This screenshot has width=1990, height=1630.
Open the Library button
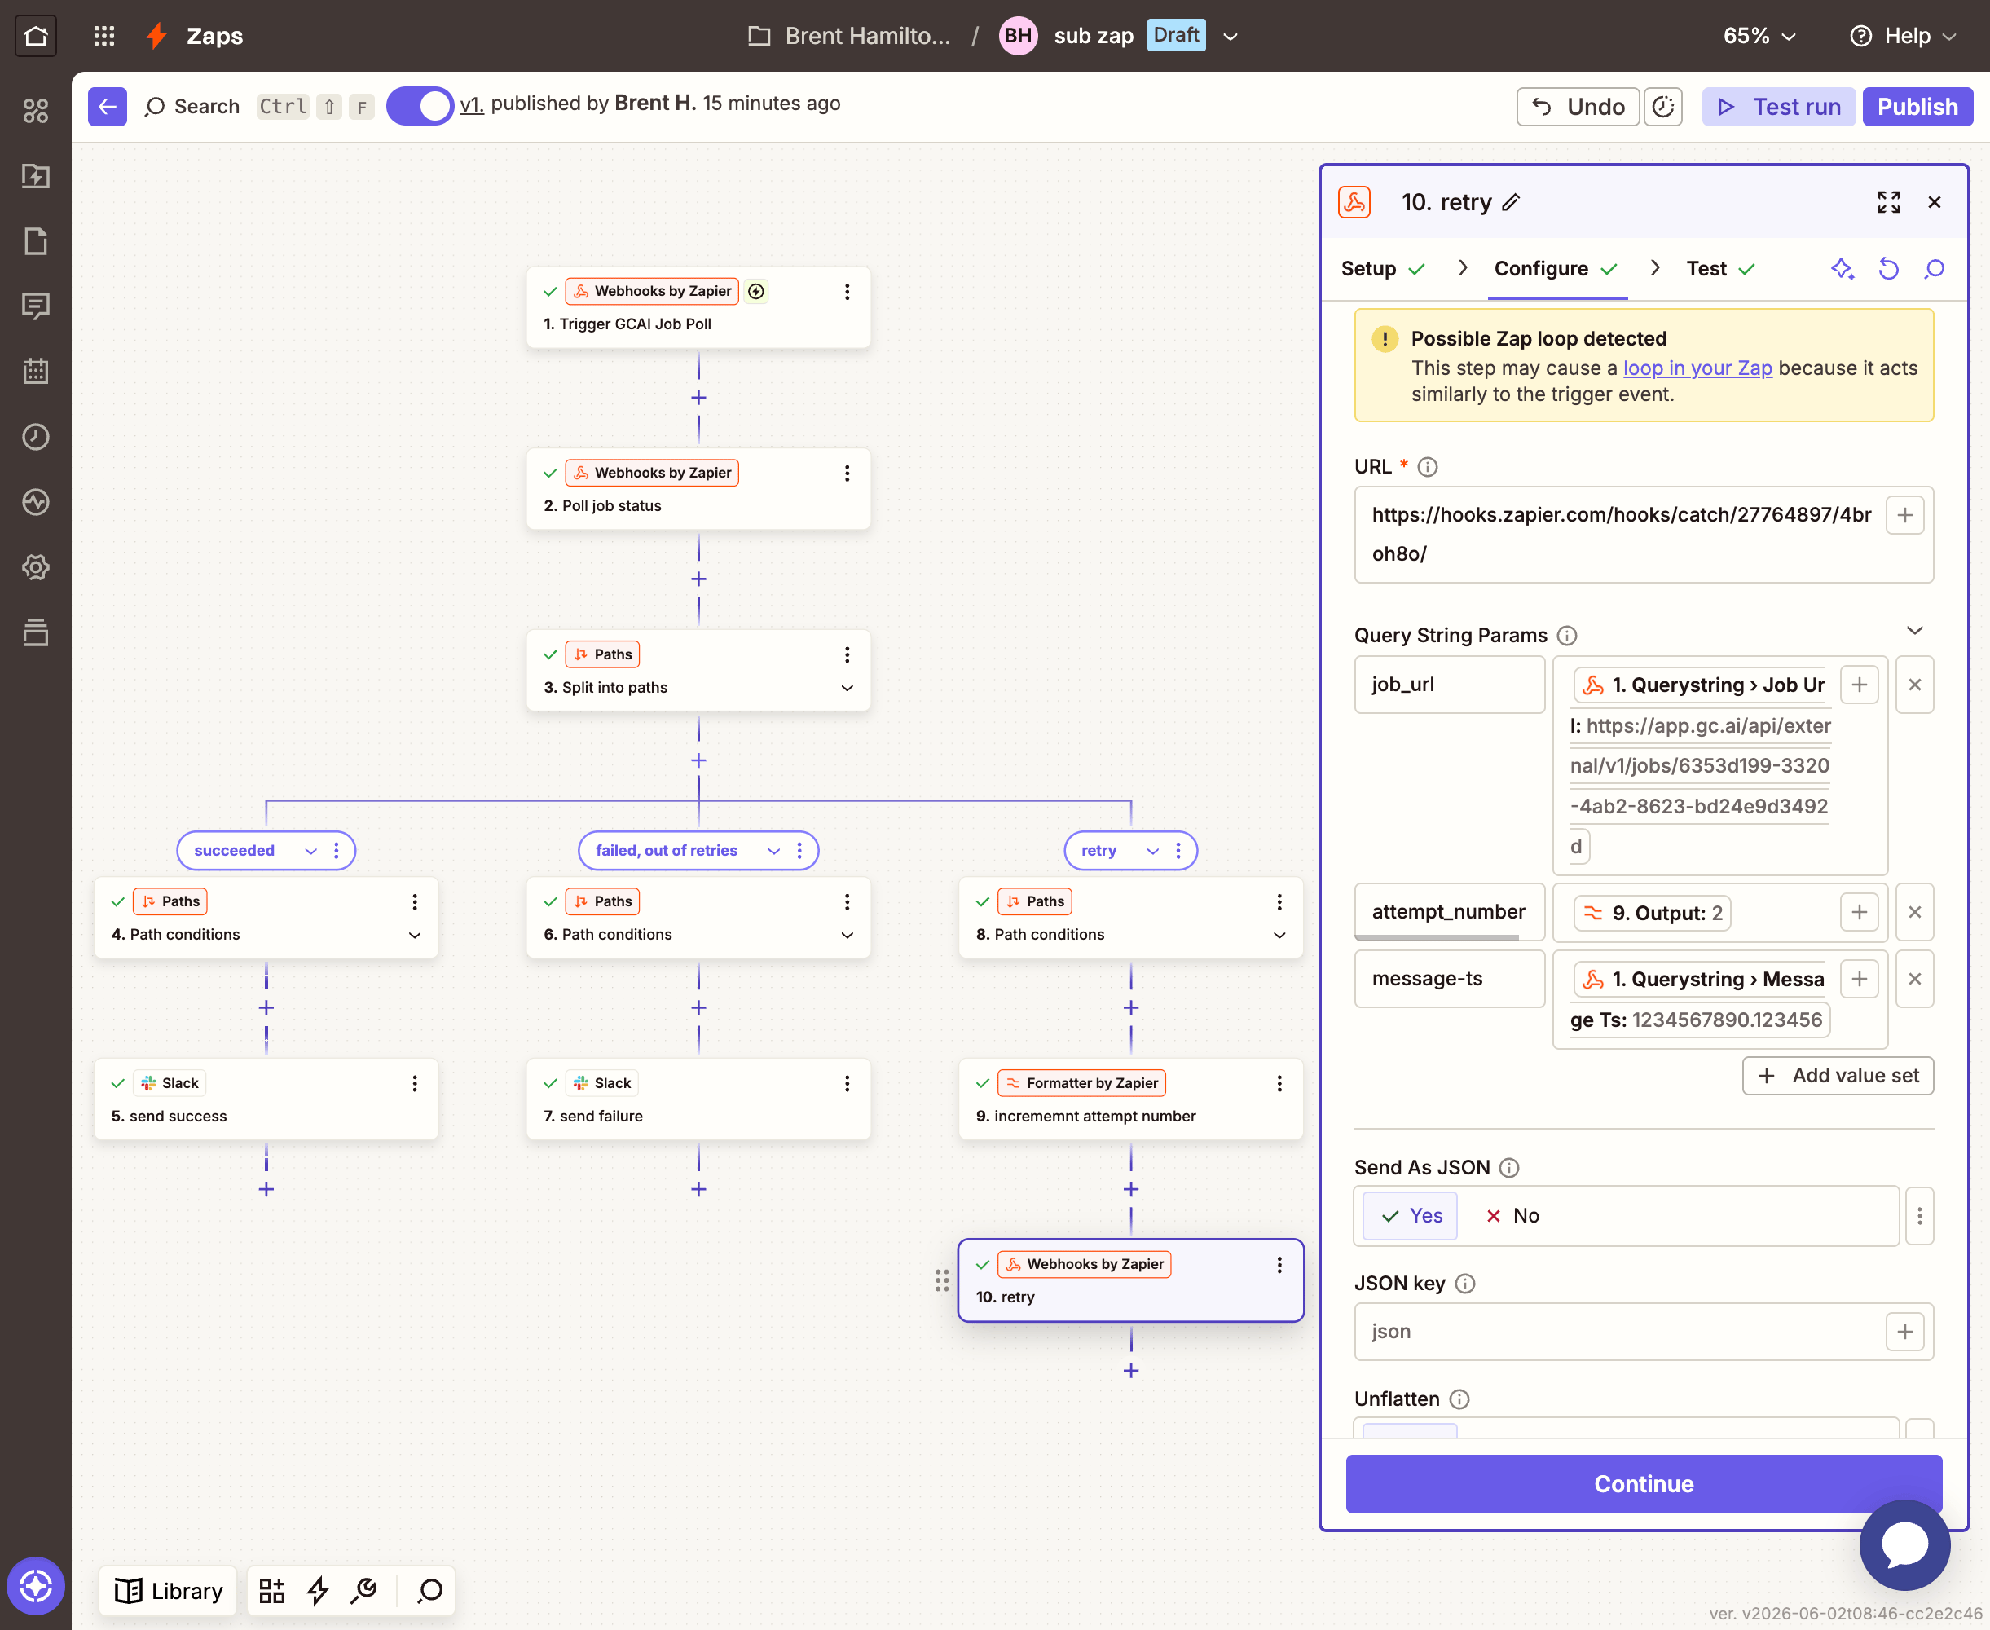tap(169, 1591)
